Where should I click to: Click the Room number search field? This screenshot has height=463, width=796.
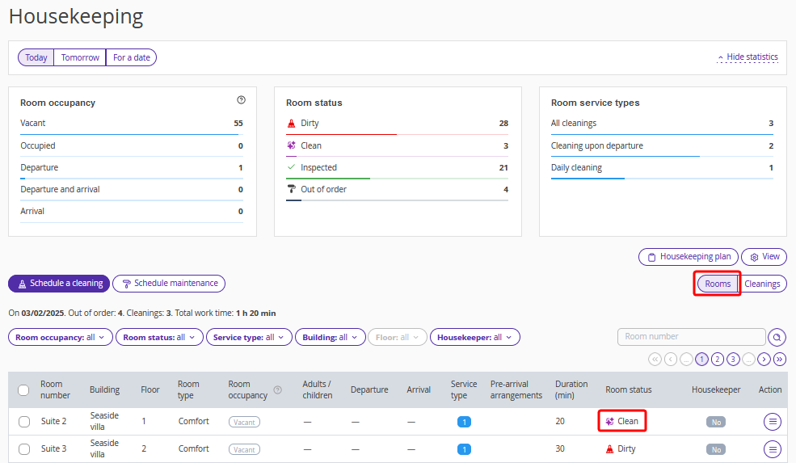pyautogui.click(x=691, y=337)
